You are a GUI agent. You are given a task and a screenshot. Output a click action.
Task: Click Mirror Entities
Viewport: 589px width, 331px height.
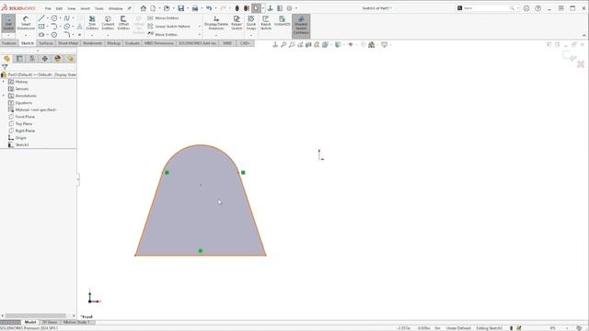(x=163, y=18)
